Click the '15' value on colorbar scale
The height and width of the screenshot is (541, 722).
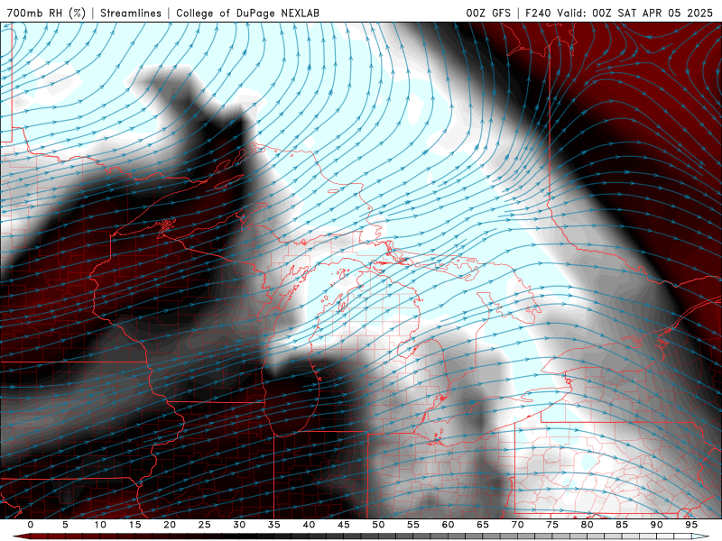click(134, 525)
